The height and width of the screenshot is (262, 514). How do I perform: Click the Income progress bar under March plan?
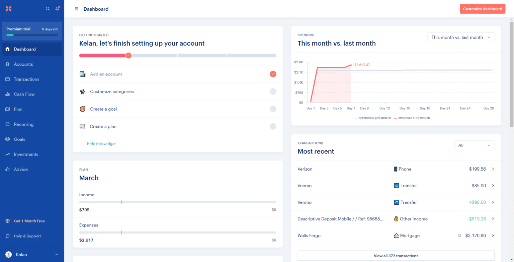point(177,202)
